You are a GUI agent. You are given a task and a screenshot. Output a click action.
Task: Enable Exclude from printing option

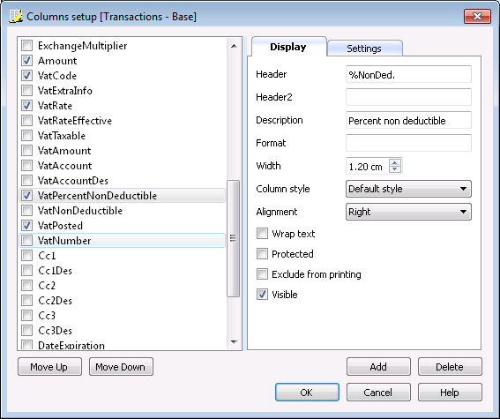[262, 274]
